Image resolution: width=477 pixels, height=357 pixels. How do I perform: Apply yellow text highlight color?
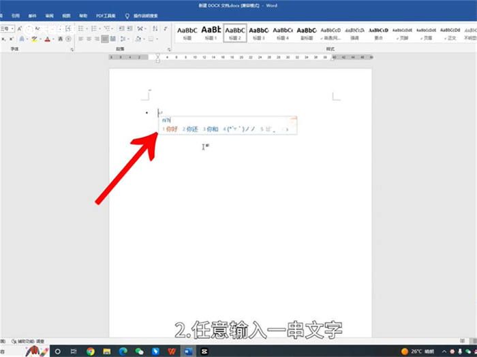(34, 39)
